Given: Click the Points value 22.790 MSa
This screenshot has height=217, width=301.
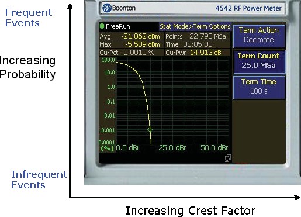Looking at the screenshot, I should [207, 36].
